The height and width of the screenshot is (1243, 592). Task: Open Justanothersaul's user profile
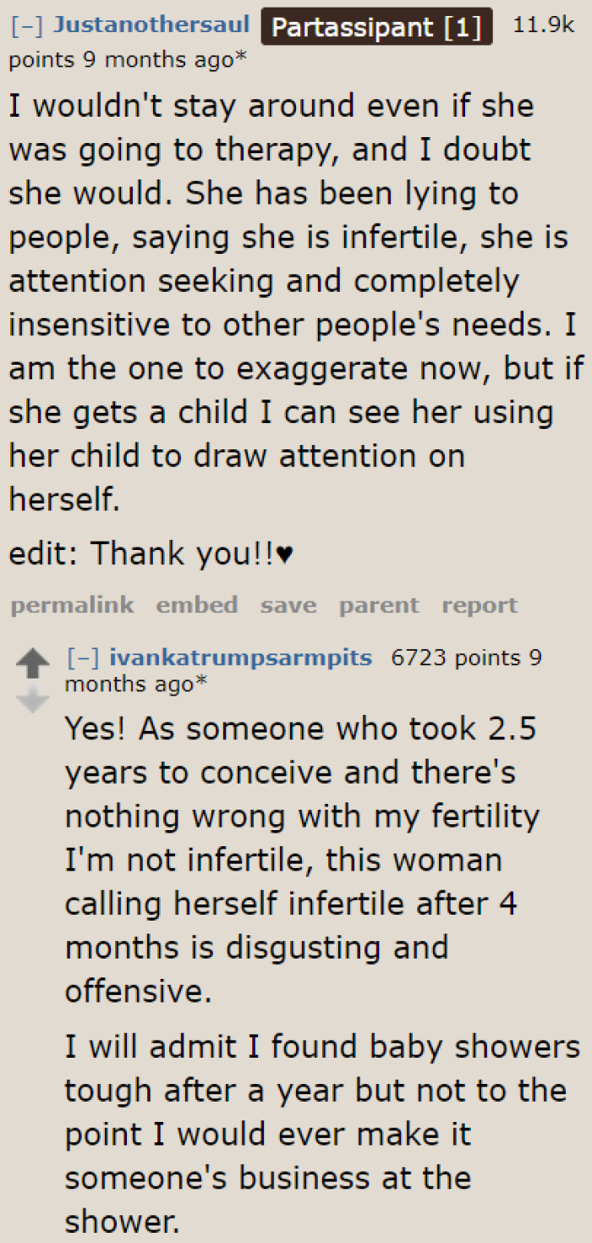point(153,25)
